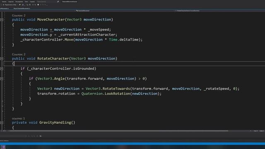Open the Расширения menu
265x149 pixels.
[x=19, y=2]
